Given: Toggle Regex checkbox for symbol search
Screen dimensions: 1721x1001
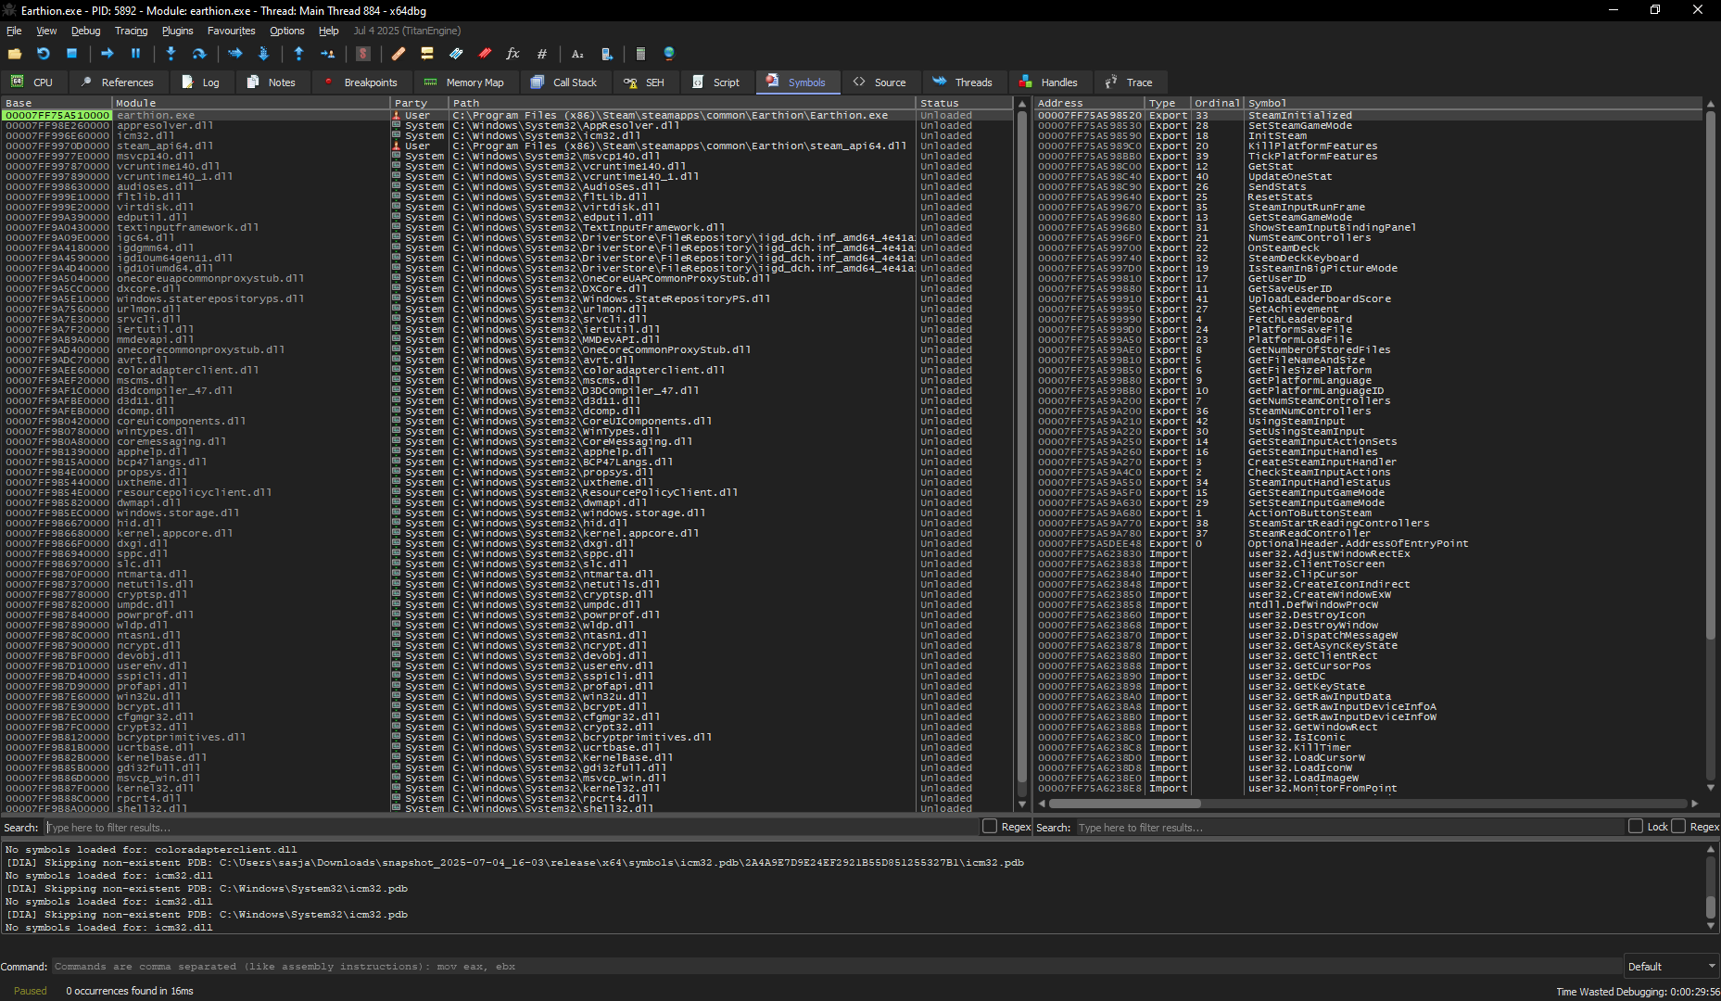Looking at the screenshot, I should [x=1678, y=827].
